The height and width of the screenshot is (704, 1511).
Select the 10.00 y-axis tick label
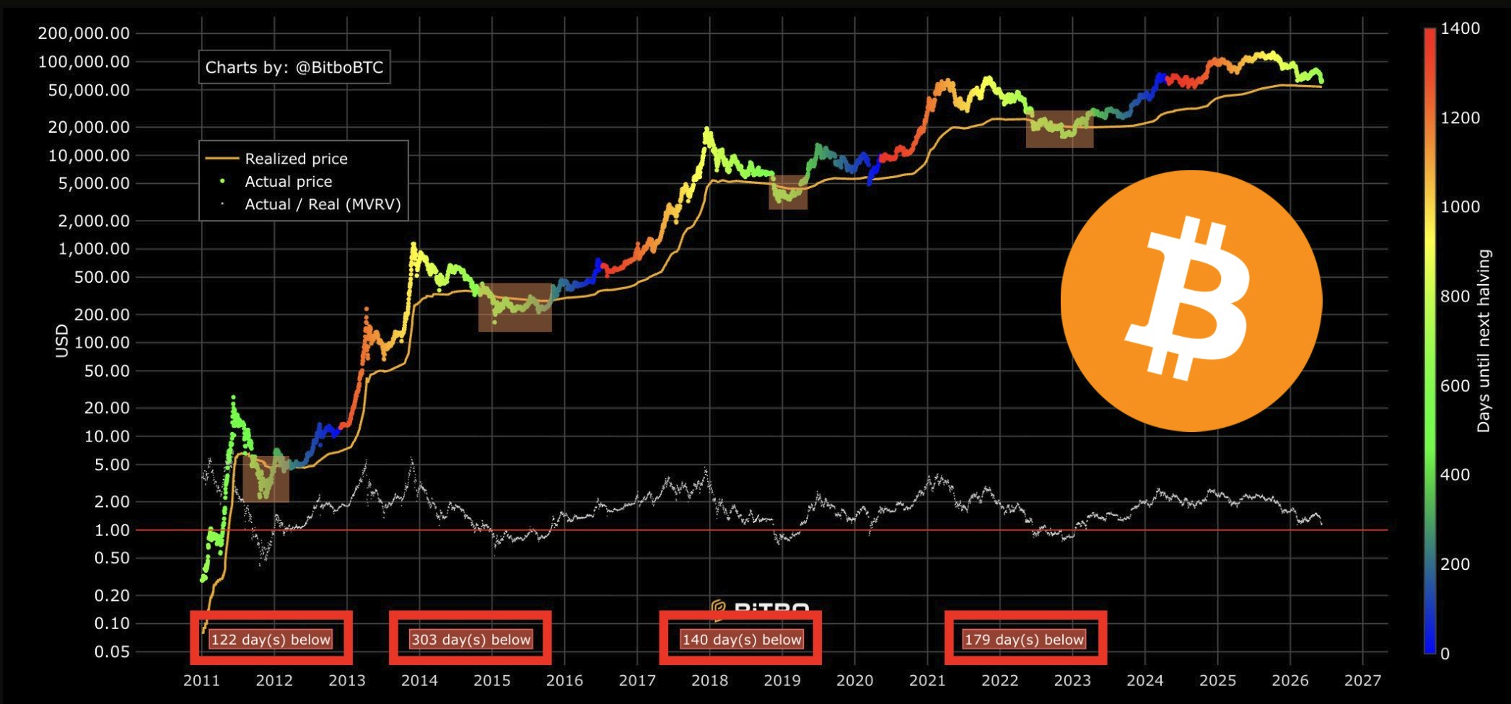(x=106, y=436)
